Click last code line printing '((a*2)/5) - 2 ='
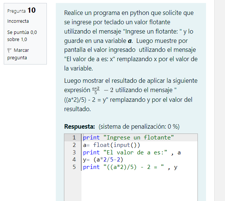The image size is (225, 201). (x=130, y=167)
